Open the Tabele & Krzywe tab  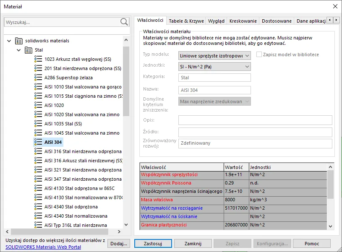coord(186,21)
